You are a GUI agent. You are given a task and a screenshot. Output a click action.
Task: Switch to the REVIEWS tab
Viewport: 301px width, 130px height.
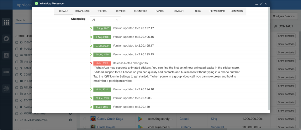121,11
